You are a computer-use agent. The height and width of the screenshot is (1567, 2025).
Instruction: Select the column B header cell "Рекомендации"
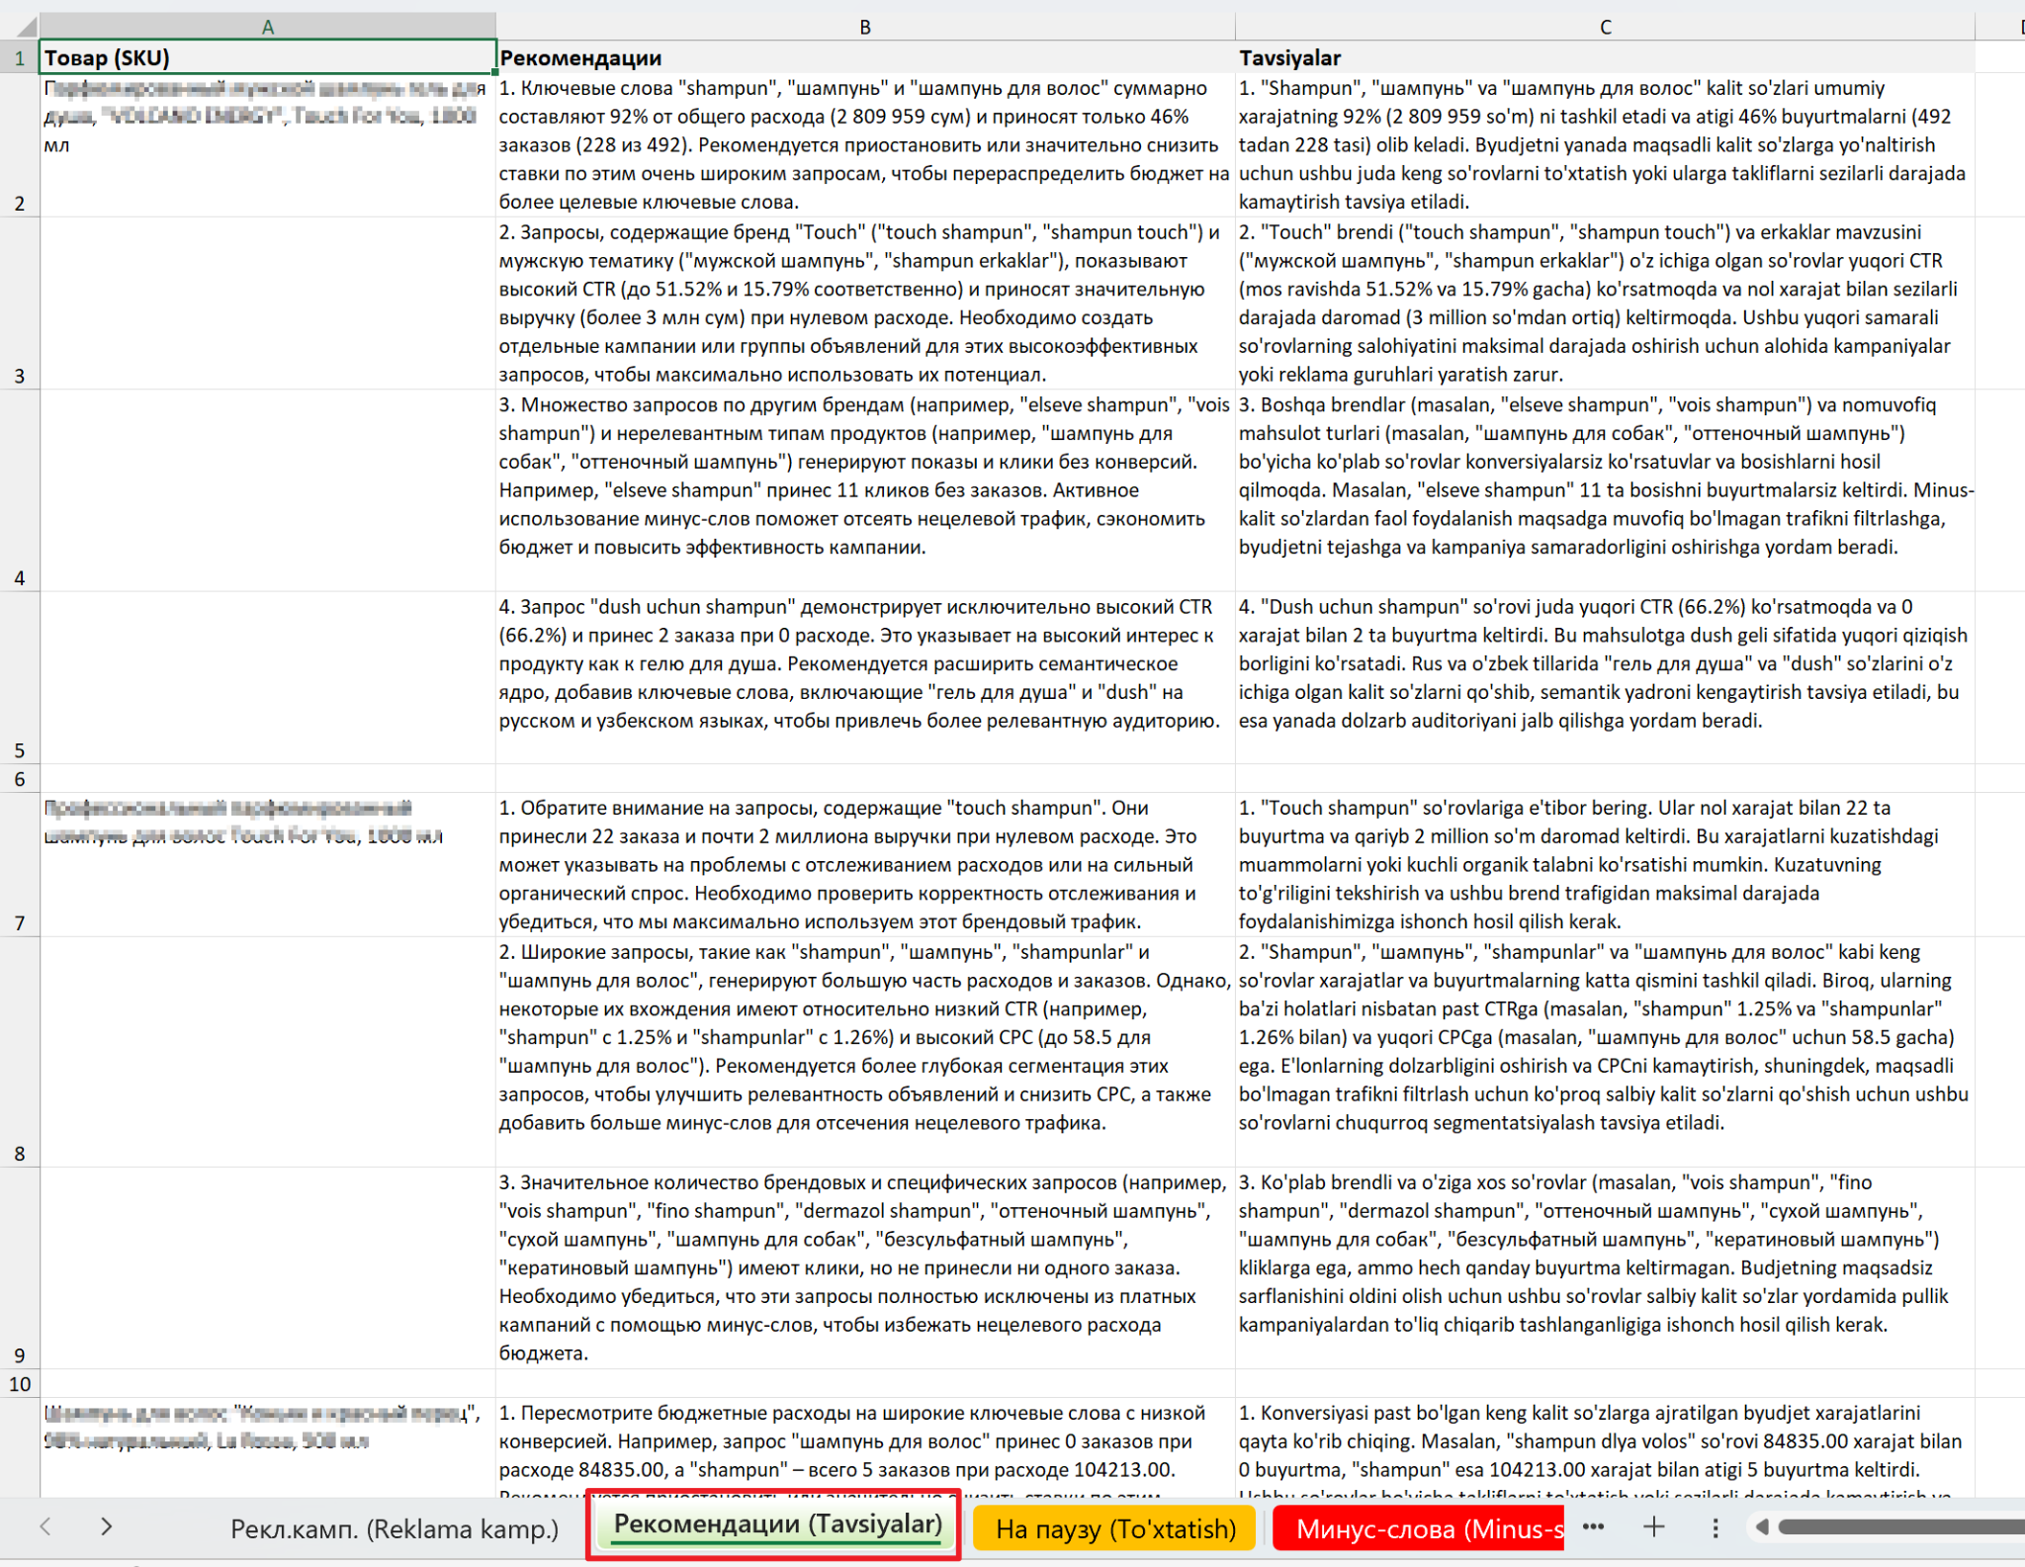(x=865, y=57)
